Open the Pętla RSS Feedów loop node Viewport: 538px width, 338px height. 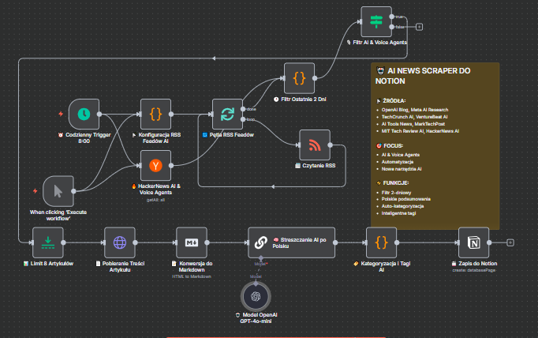coord(227,114)
